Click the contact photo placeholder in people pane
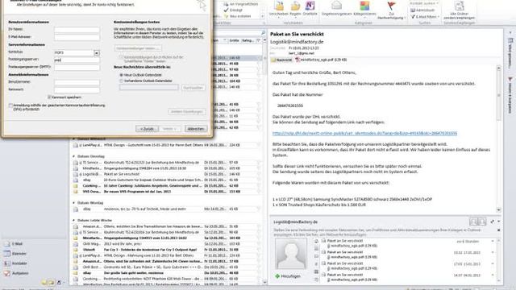516x290 pixels. coord(290,254)
